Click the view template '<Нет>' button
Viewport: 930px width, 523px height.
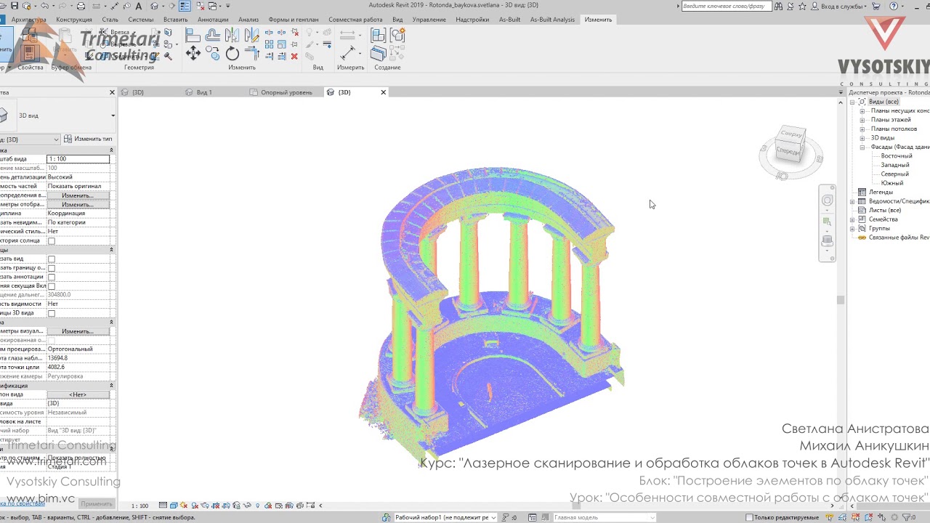coord(78,395)
